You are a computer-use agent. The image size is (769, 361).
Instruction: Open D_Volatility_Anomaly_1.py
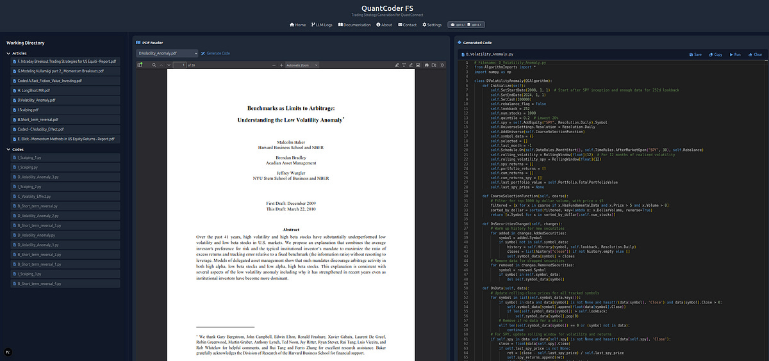pyautogui.click(x=66, y=245)
